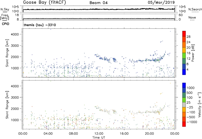This screenshot has width=202, height=139.
Task: Click the '08:00' time axis tick label
Action: (x=73, y=134)
